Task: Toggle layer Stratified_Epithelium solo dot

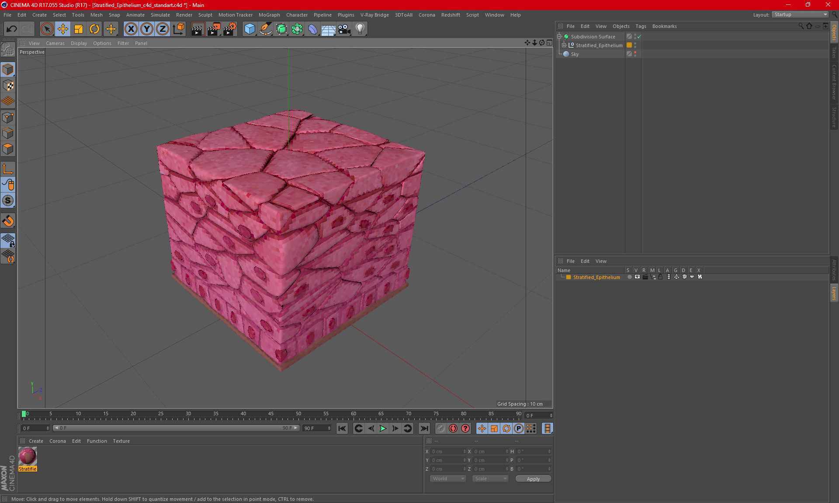Action: click(x=629, y=277)
